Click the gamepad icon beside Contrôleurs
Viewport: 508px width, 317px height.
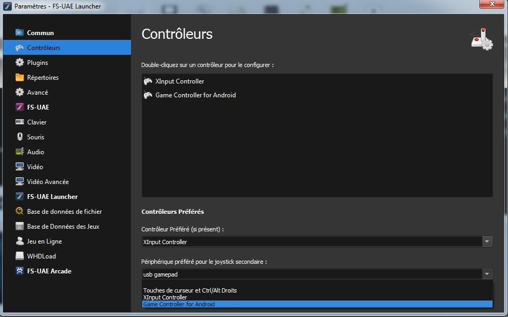(20, 47)
